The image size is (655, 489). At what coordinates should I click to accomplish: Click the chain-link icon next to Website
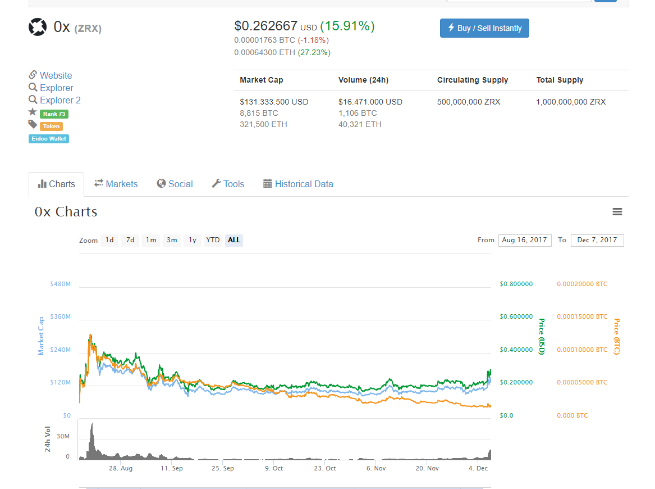33,75
